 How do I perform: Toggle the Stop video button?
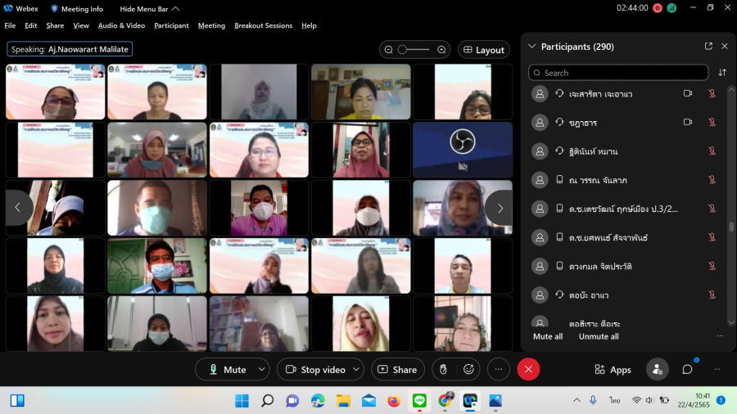point(315,370)
